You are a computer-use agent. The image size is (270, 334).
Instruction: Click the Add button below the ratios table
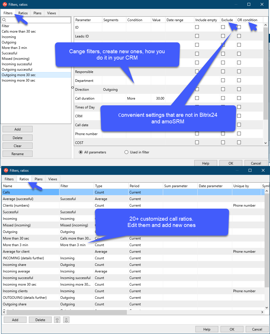coord(15,320)
